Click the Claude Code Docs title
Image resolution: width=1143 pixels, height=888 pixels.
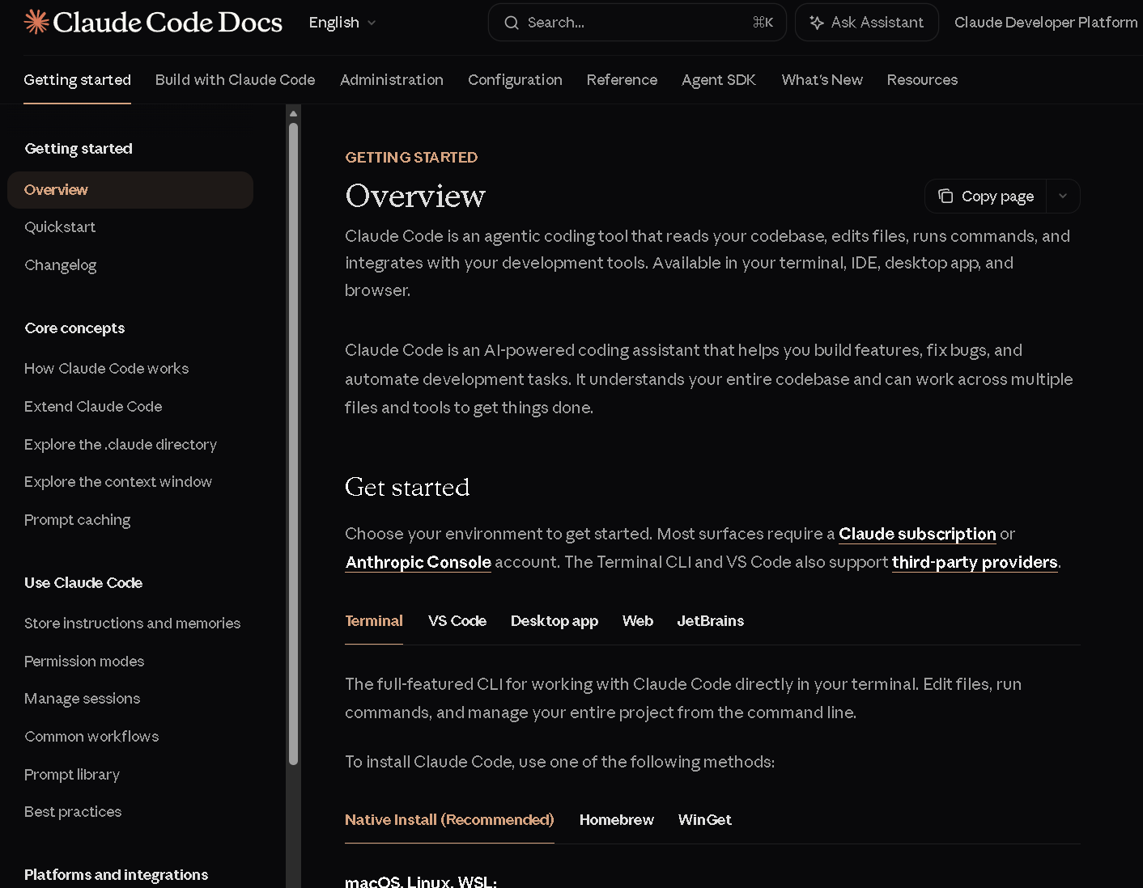168,23
